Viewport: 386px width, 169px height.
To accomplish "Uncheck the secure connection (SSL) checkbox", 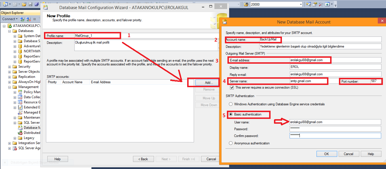I will [232, 87].
